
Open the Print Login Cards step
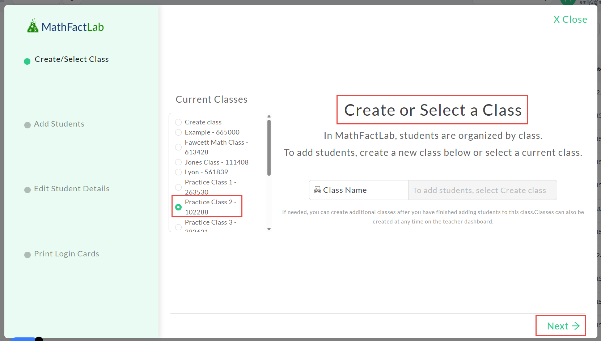pos(67,254)
